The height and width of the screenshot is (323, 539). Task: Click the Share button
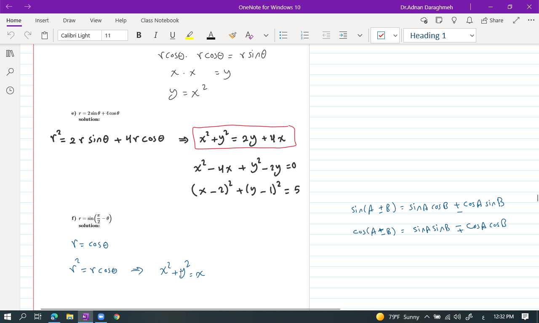coord(492,20)
